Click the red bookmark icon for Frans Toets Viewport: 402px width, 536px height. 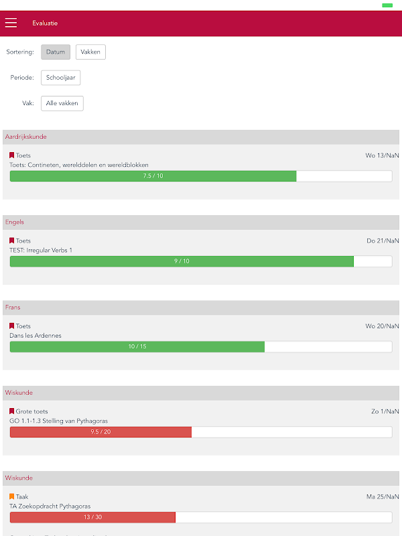coord(12,326)
